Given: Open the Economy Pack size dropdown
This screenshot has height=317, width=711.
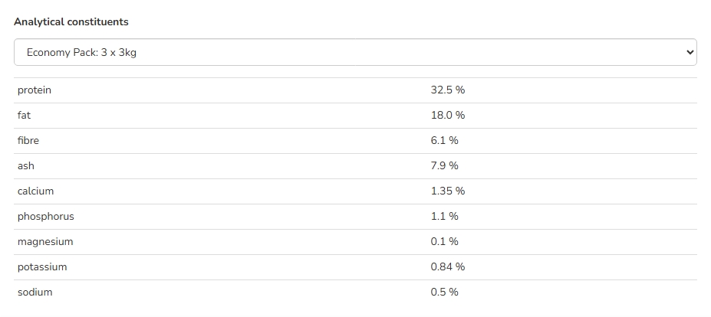Looking at the screenshot, I should click(355, 52).
